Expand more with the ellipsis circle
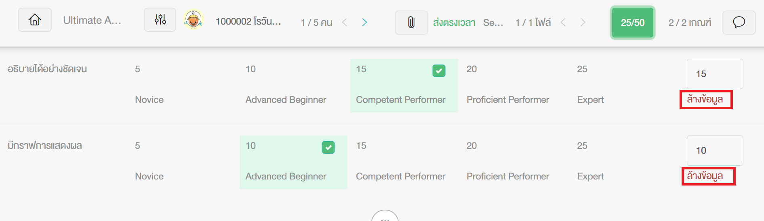Screen dimensions: 764x221 click(x=385, y=216)
